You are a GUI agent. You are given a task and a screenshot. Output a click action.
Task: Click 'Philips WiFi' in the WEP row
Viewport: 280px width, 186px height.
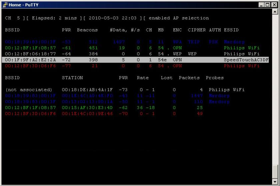pyautogui.click(x=242, y=54)
